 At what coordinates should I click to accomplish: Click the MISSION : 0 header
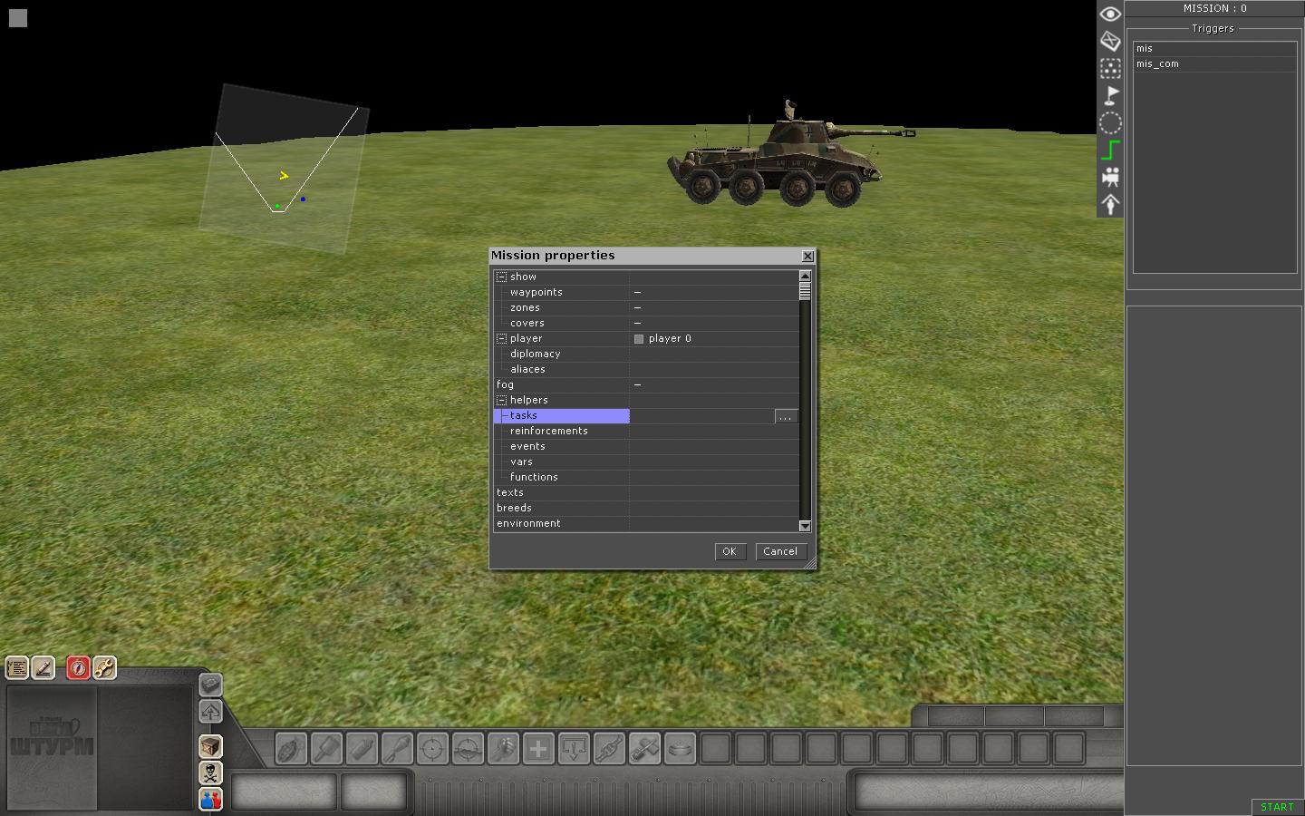click(x=1214, y=8)
